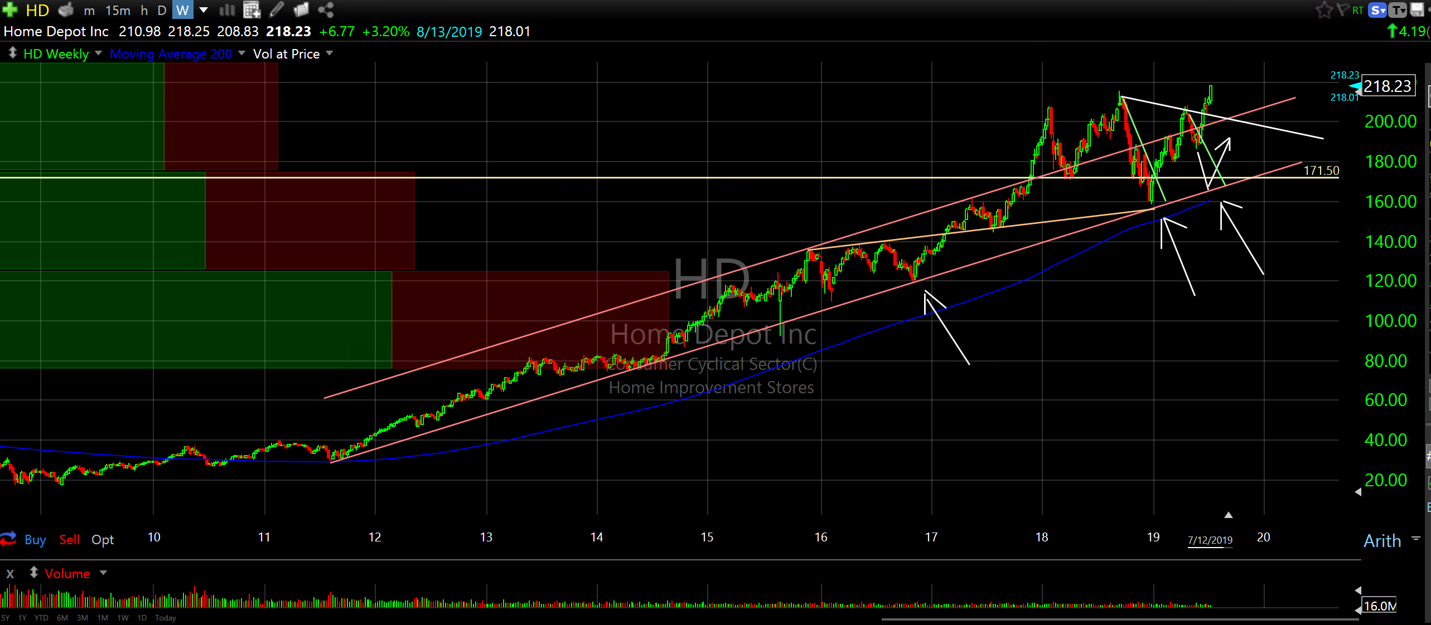Open the folder files icon
1431x625 pixels.
pos(301,9)
